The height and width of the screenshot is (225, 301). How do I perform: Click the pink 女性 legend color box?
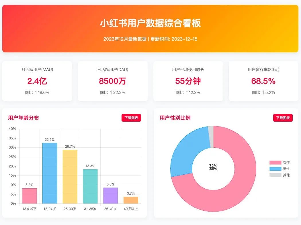click(275, 163)
